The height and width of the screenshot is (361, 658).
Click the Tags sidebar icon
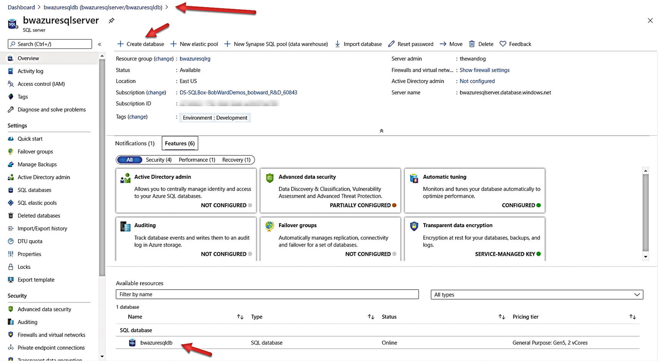click(x=11, y=97)
